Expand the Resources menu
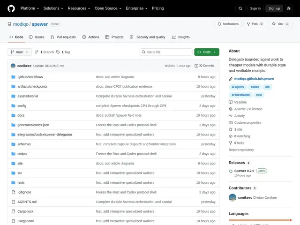The image size is (300, 225). point(79,8)
